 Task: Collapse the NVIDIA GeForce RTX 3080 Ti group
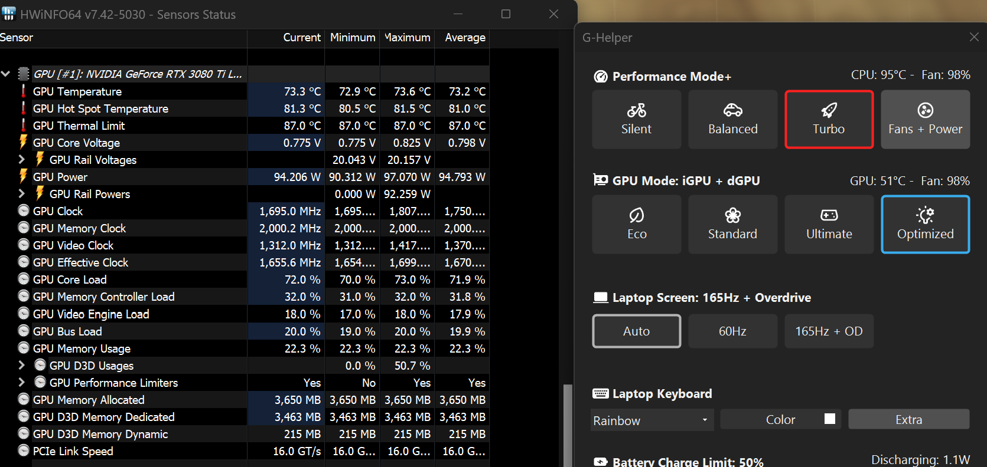click(6, 74)
